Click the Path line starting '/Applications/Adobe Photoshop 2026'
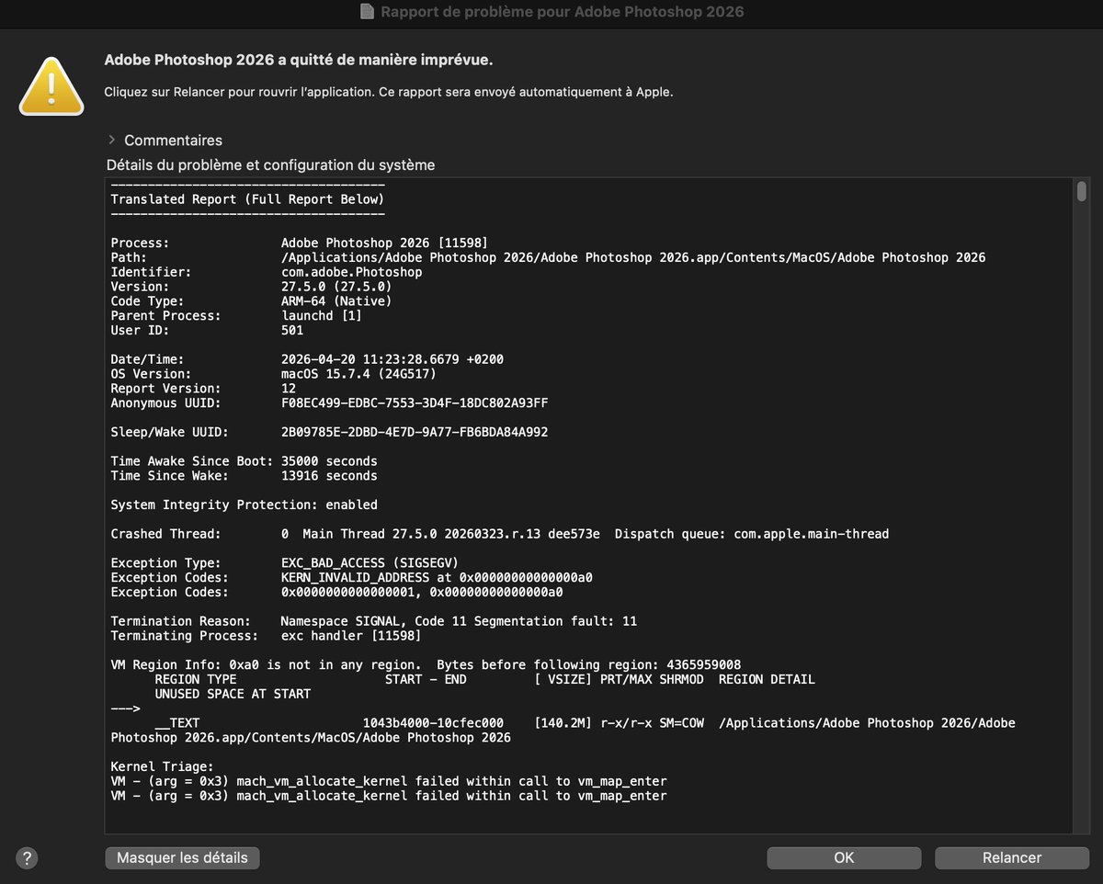This screenshot has width=1103, height=884. (x=633, y=257)
